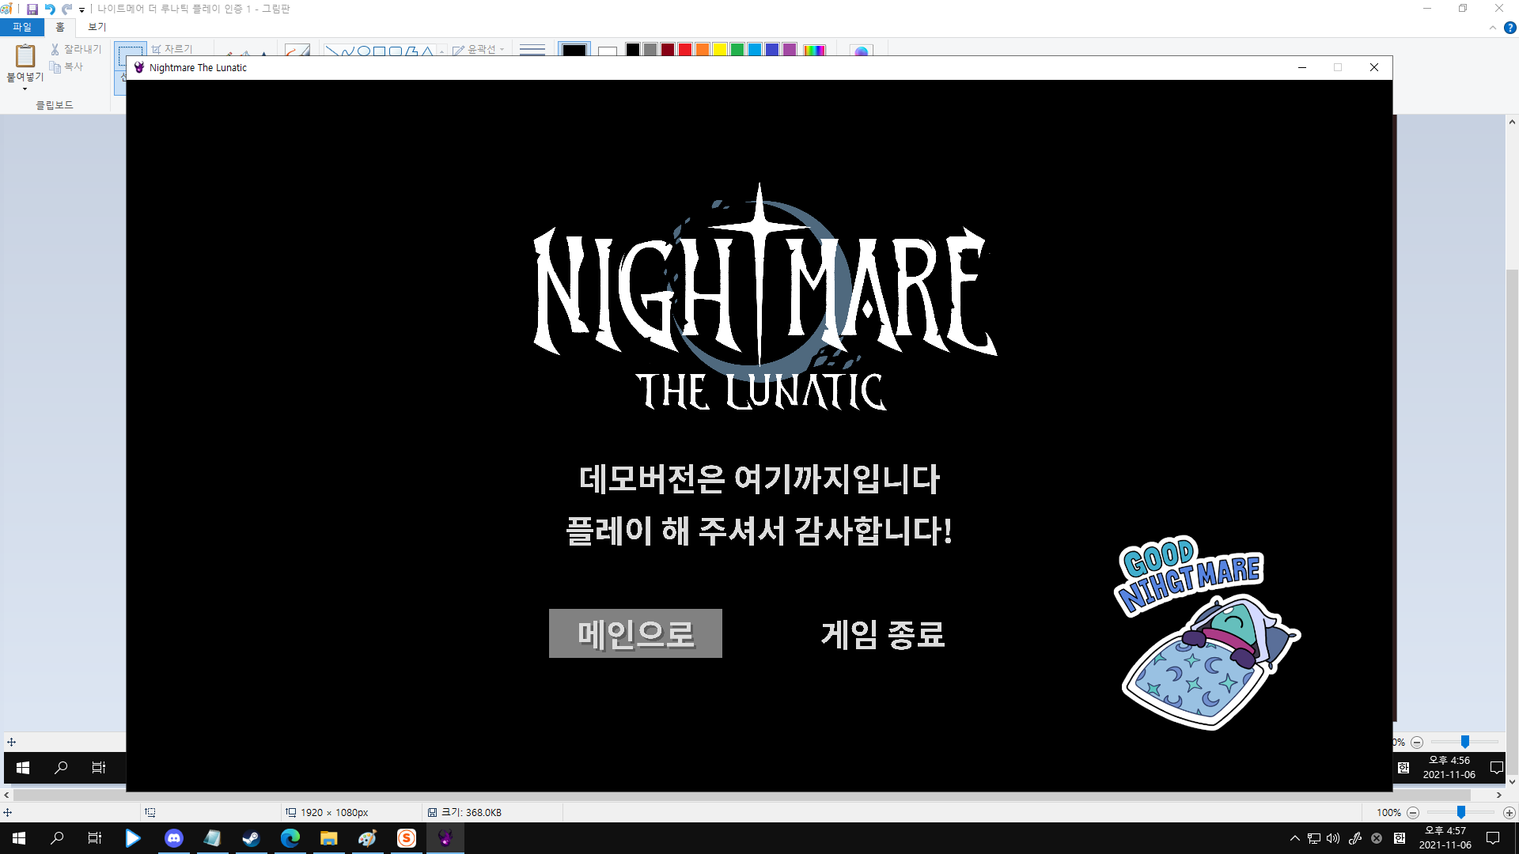The image size is (1519, 854).
Task: Show hidden system tray icons chevron
Action: [x=1294, y=838]
